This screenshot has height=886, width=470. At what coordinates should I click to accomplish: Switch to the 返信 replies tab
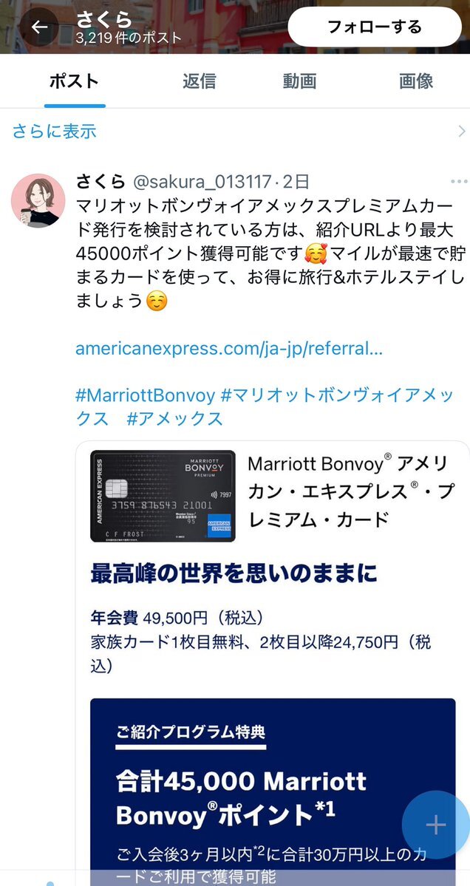pyautogui.click(x=199, y=81)
